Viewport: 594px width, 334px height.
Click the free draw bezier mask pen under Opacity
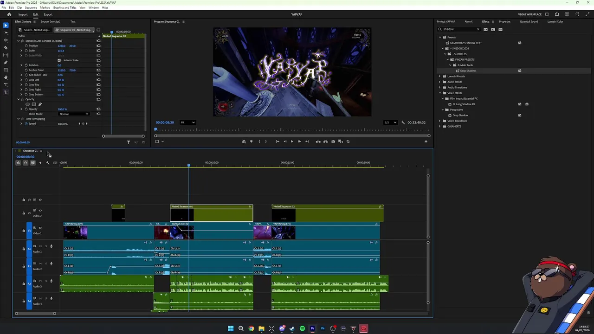[39, 104]
